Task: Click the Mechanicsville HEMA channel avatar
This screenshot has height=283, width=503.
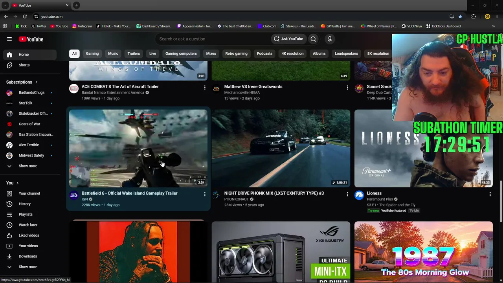Action: [x=217, y=88]
